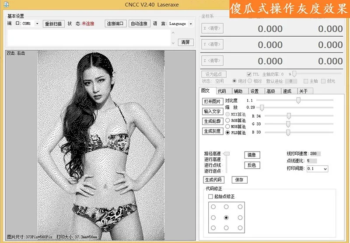Click the CNCC app icon in title bar
This screenshot has width=350, height=243.
point(6,4)
